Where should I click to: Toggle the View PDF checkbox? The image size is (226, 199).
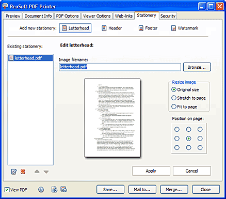point(7,190)
